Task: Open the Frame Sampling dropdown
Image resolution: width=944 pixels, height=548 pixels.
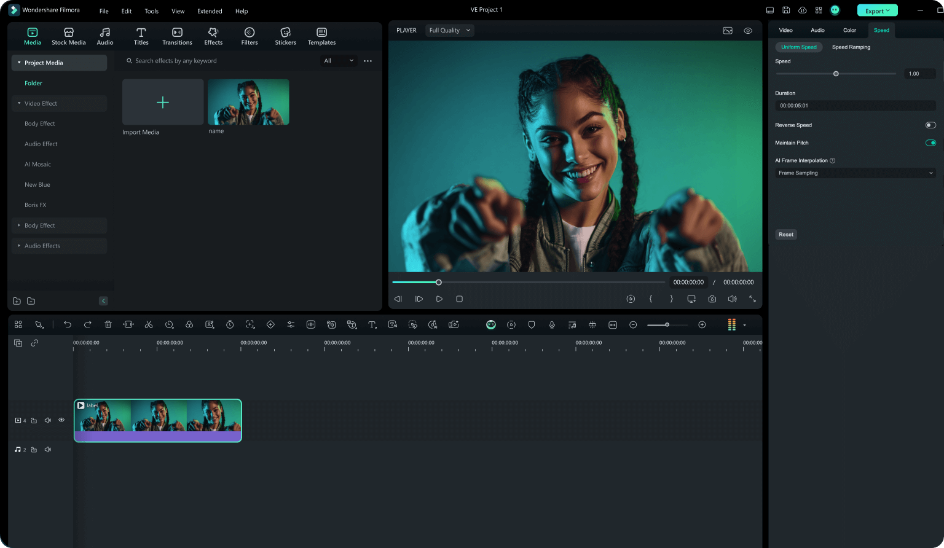Action: 855,173
